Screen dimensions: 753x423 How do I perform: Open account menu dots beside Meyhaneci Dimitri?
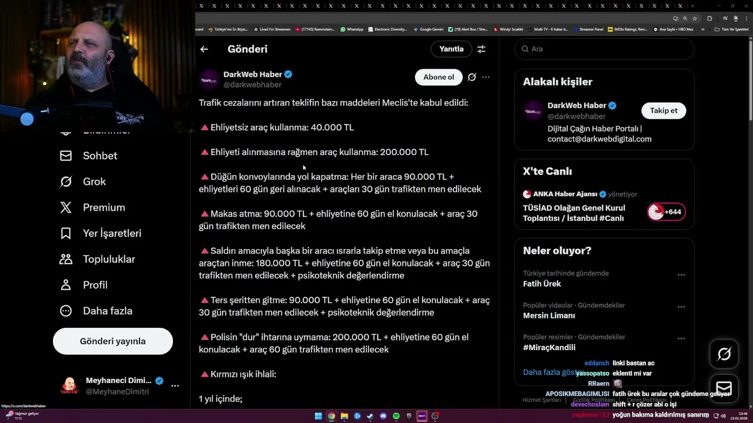point(175,386)
